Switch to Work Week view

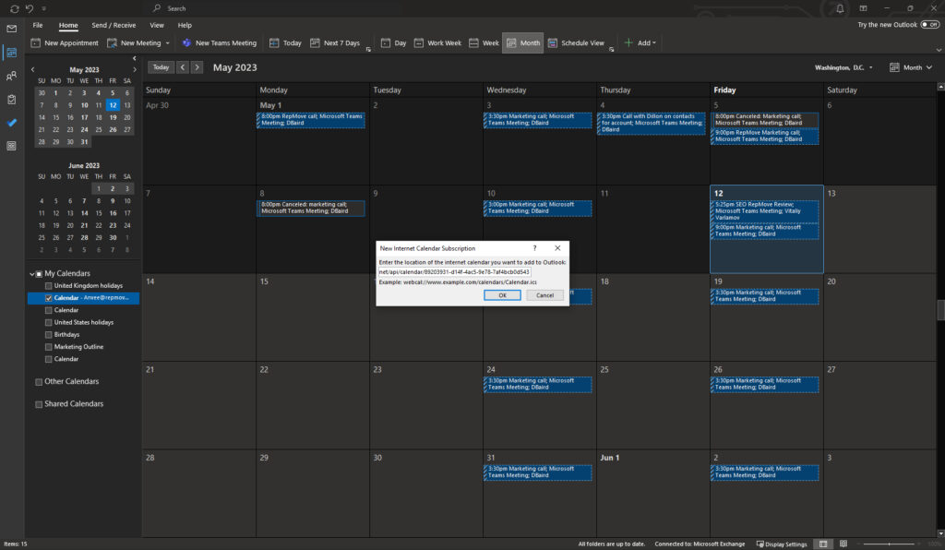click(437, 42)
